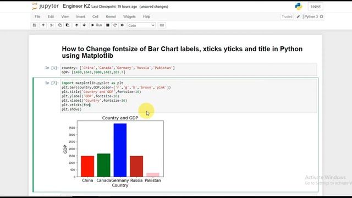Image resolution: width=352 pixels, height=198 pixels.
Task: Click the notebook heading about fontsize
Action: [182, 52]
